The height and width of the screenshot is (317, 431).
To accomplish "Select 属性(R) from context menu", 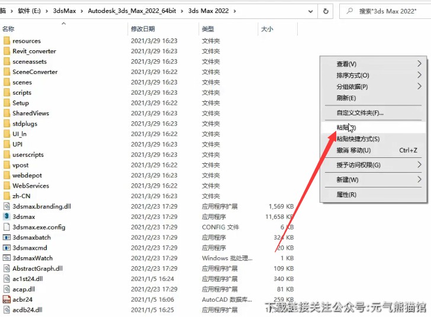I will tap(346, 195).
